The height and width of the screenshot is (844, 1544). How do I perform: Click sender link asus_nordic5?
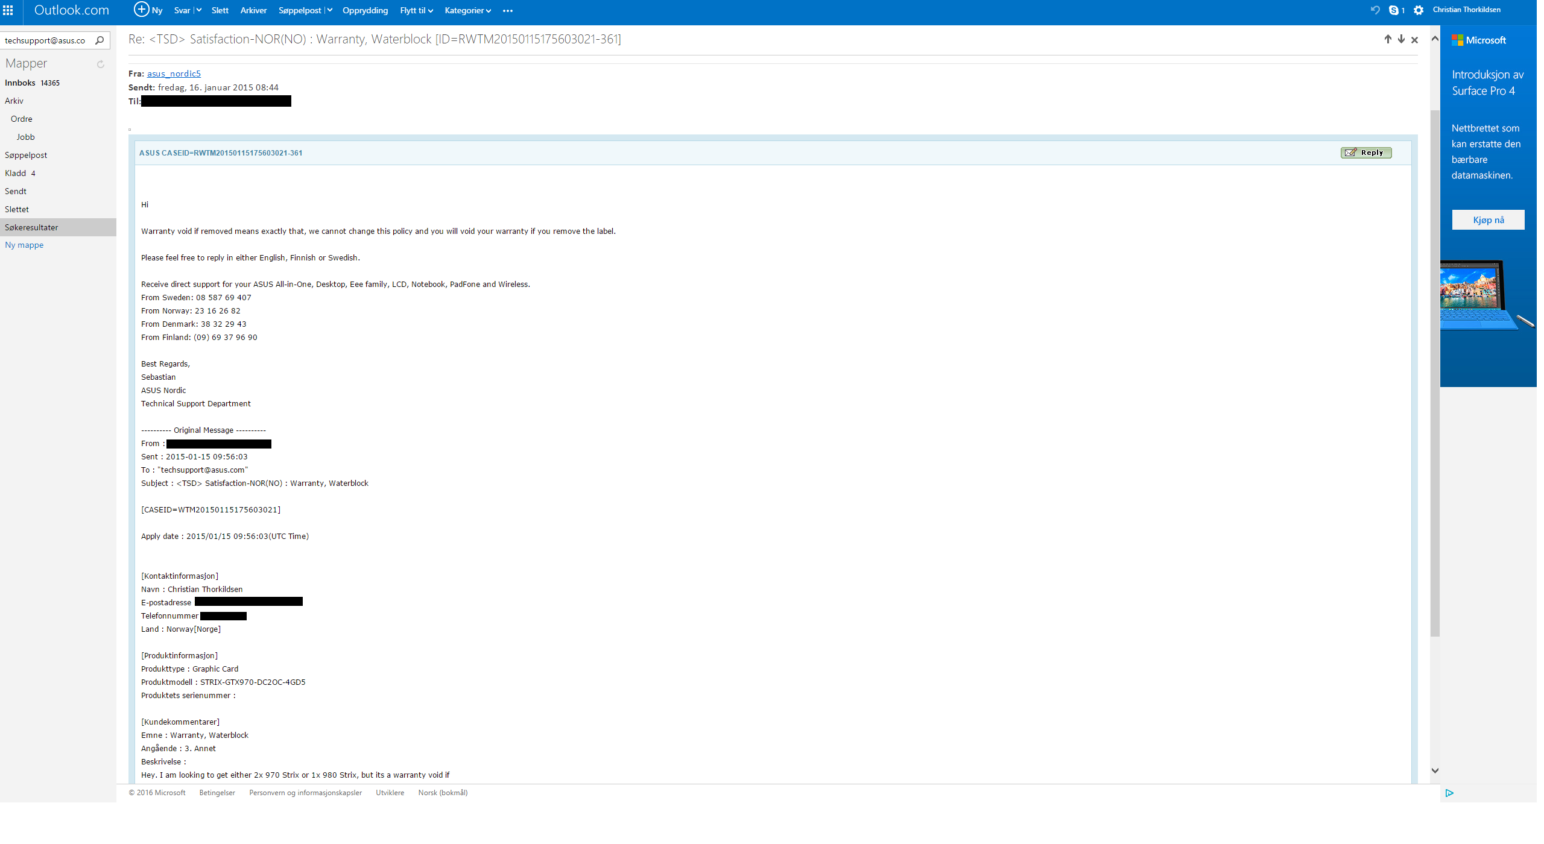point(174,74)
